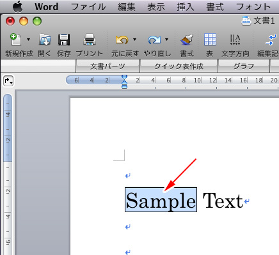Create a new document with 新規作成 icon

(15, 40)
